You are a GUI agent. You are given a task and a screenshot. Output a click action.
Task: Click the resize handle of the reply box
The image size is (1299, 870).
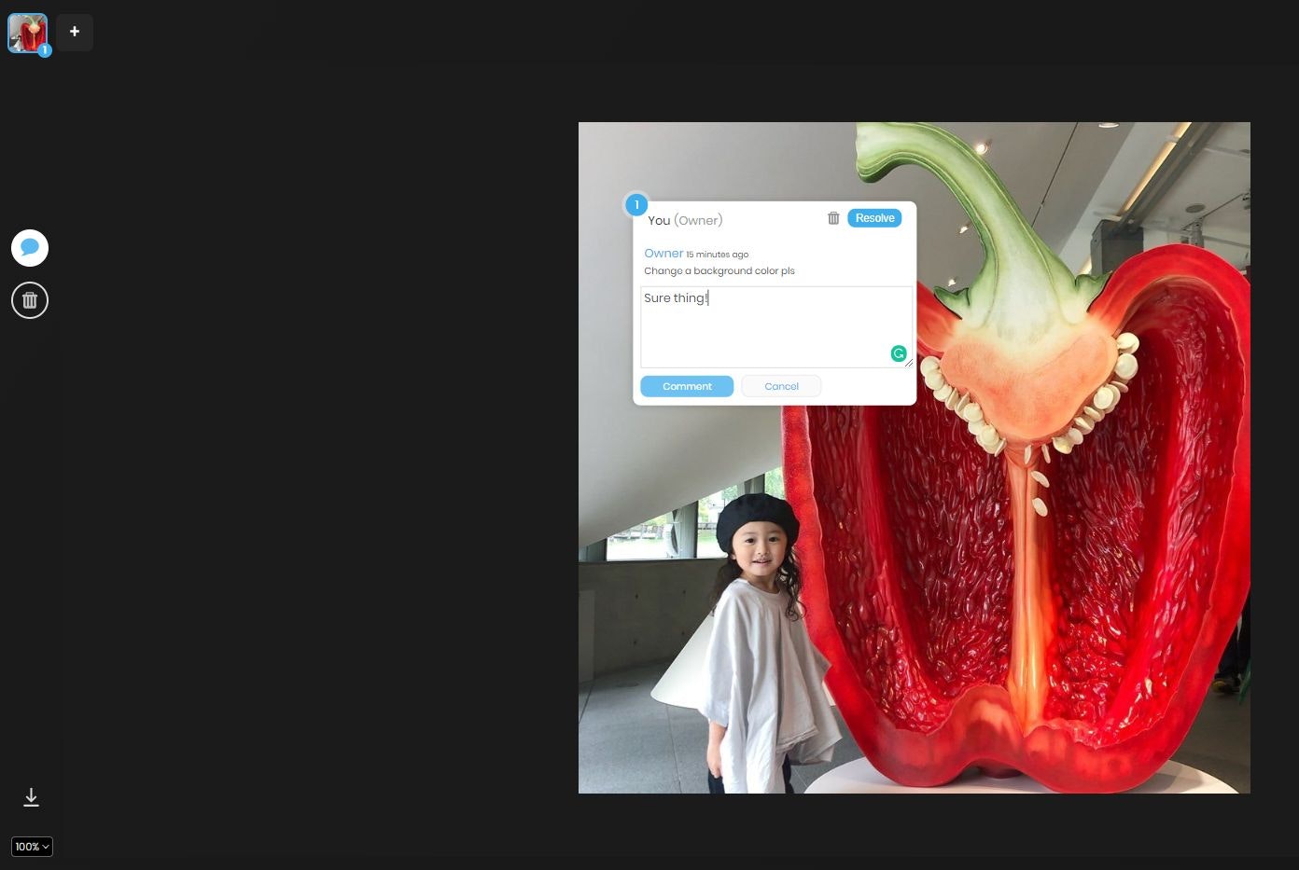(x=909, y=362)
